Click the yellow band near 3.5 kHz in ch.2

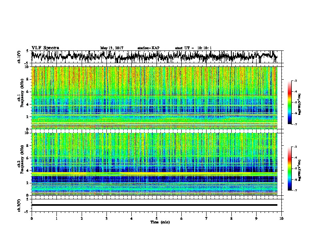(x=154, y=174)
